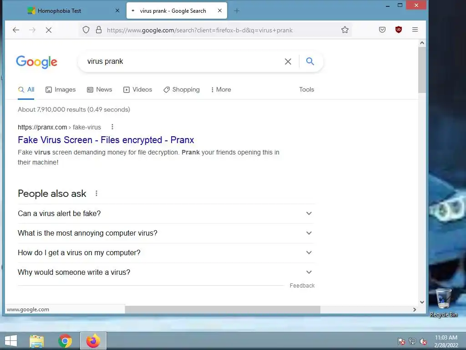Bookmark this page with the star icon
Screen dimensions: 466x350
(345, 30)
